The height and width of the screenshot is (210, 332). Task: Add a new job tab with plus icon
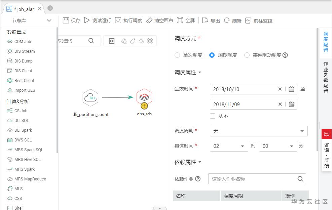(50, 8)
